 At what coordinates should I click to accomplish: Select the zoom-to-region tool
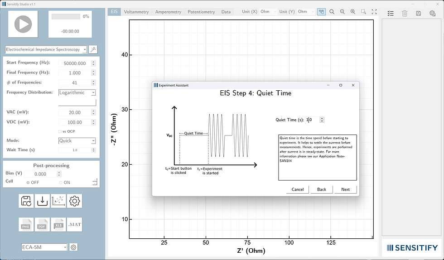point(363,12)
